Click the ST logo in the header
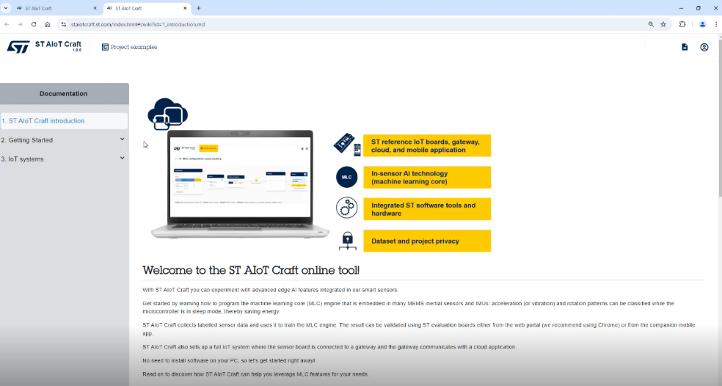Screen dimensions: 722x386 pyautogui.click(x=18, y=46)
